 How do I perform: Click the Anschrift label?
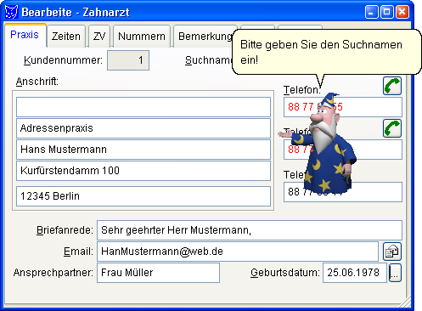tap(37, 82)
